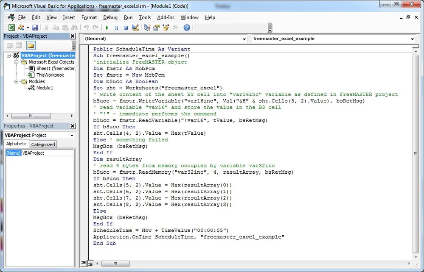Open the Insert menu
Image resolution: width=424 pixels, height=272 pixels.
[69, 17]
